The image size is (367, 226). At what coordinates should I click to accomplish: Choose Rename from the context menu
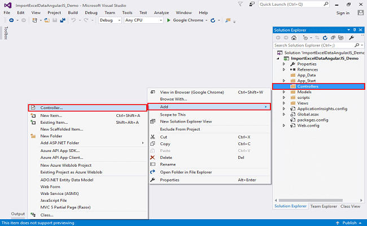209,164
